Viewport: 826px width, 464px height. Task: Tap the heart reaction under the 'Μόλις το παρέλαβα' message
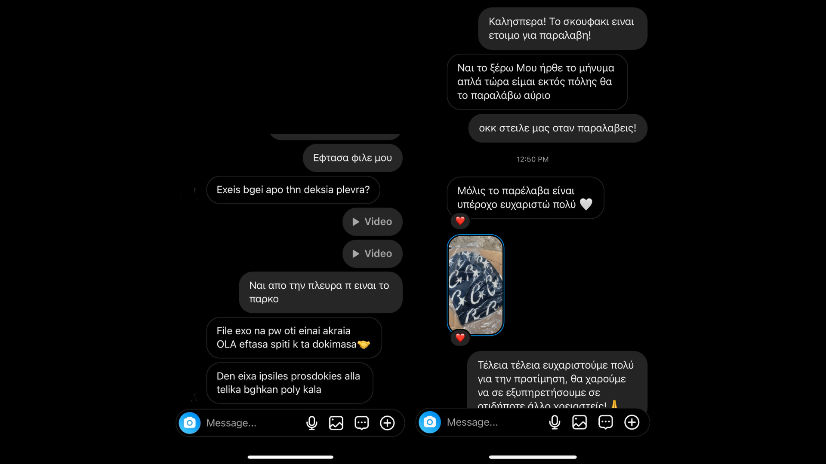[x=460, y=221]
